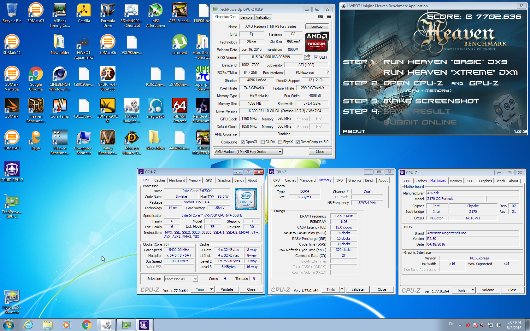Launch HprSnap6 shortcut icon
The width and height of the screenshot is (530, 331).
click(x=12, y=302)
